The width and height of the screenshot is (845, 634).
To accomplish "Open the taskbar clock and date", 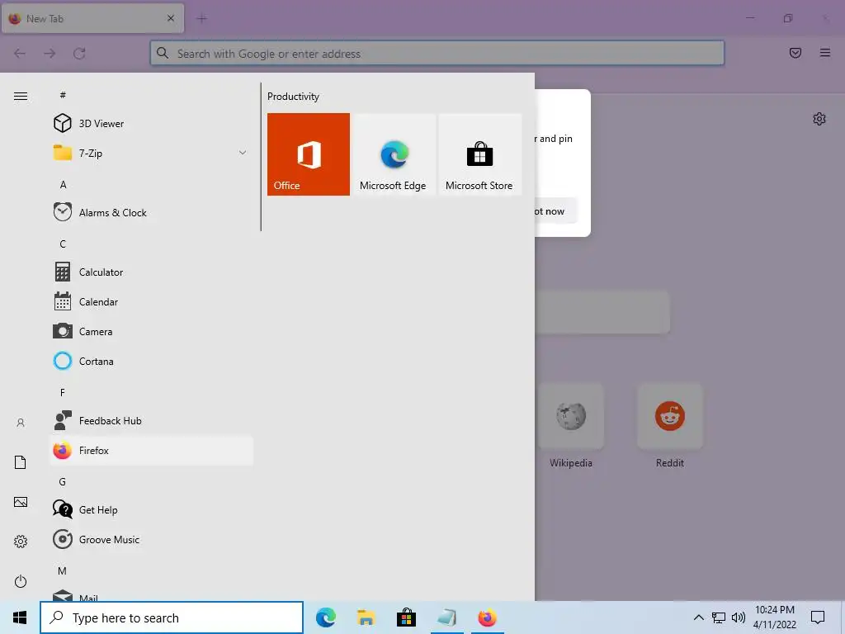I will point(774,617).
